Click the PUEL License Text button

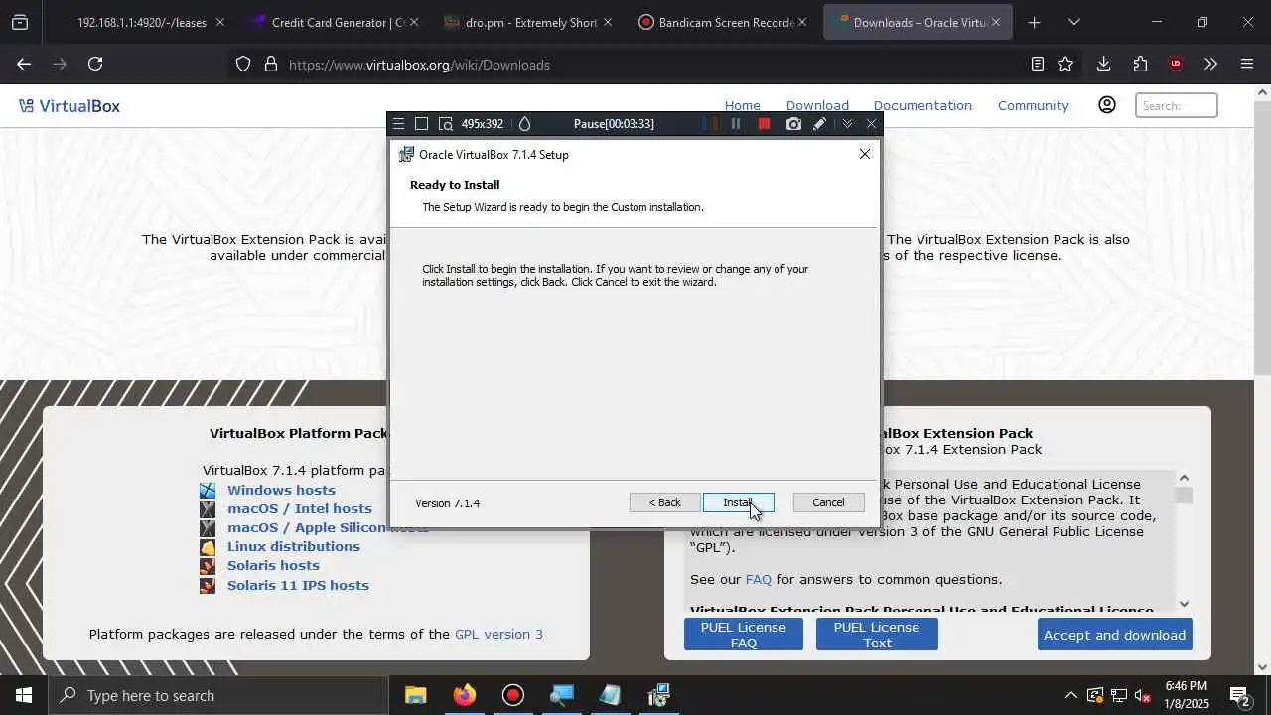pos(877,635)
